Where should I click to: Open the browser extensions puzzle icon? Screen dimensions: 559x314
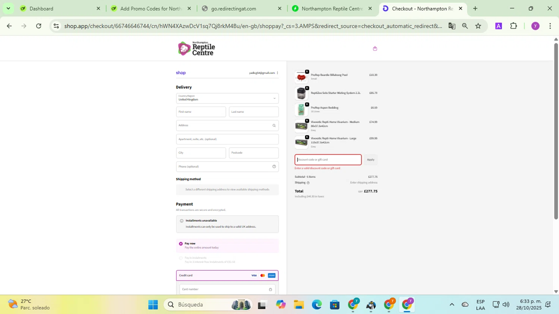click(514, 26)
